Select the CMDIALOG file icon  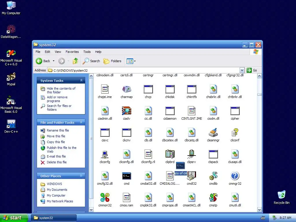click(170, 176)
